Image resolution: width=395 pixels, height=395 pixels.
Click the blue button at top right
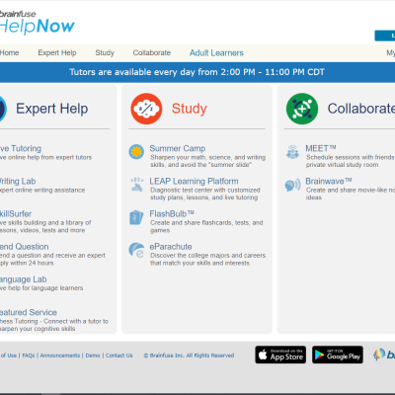point(385,36)
